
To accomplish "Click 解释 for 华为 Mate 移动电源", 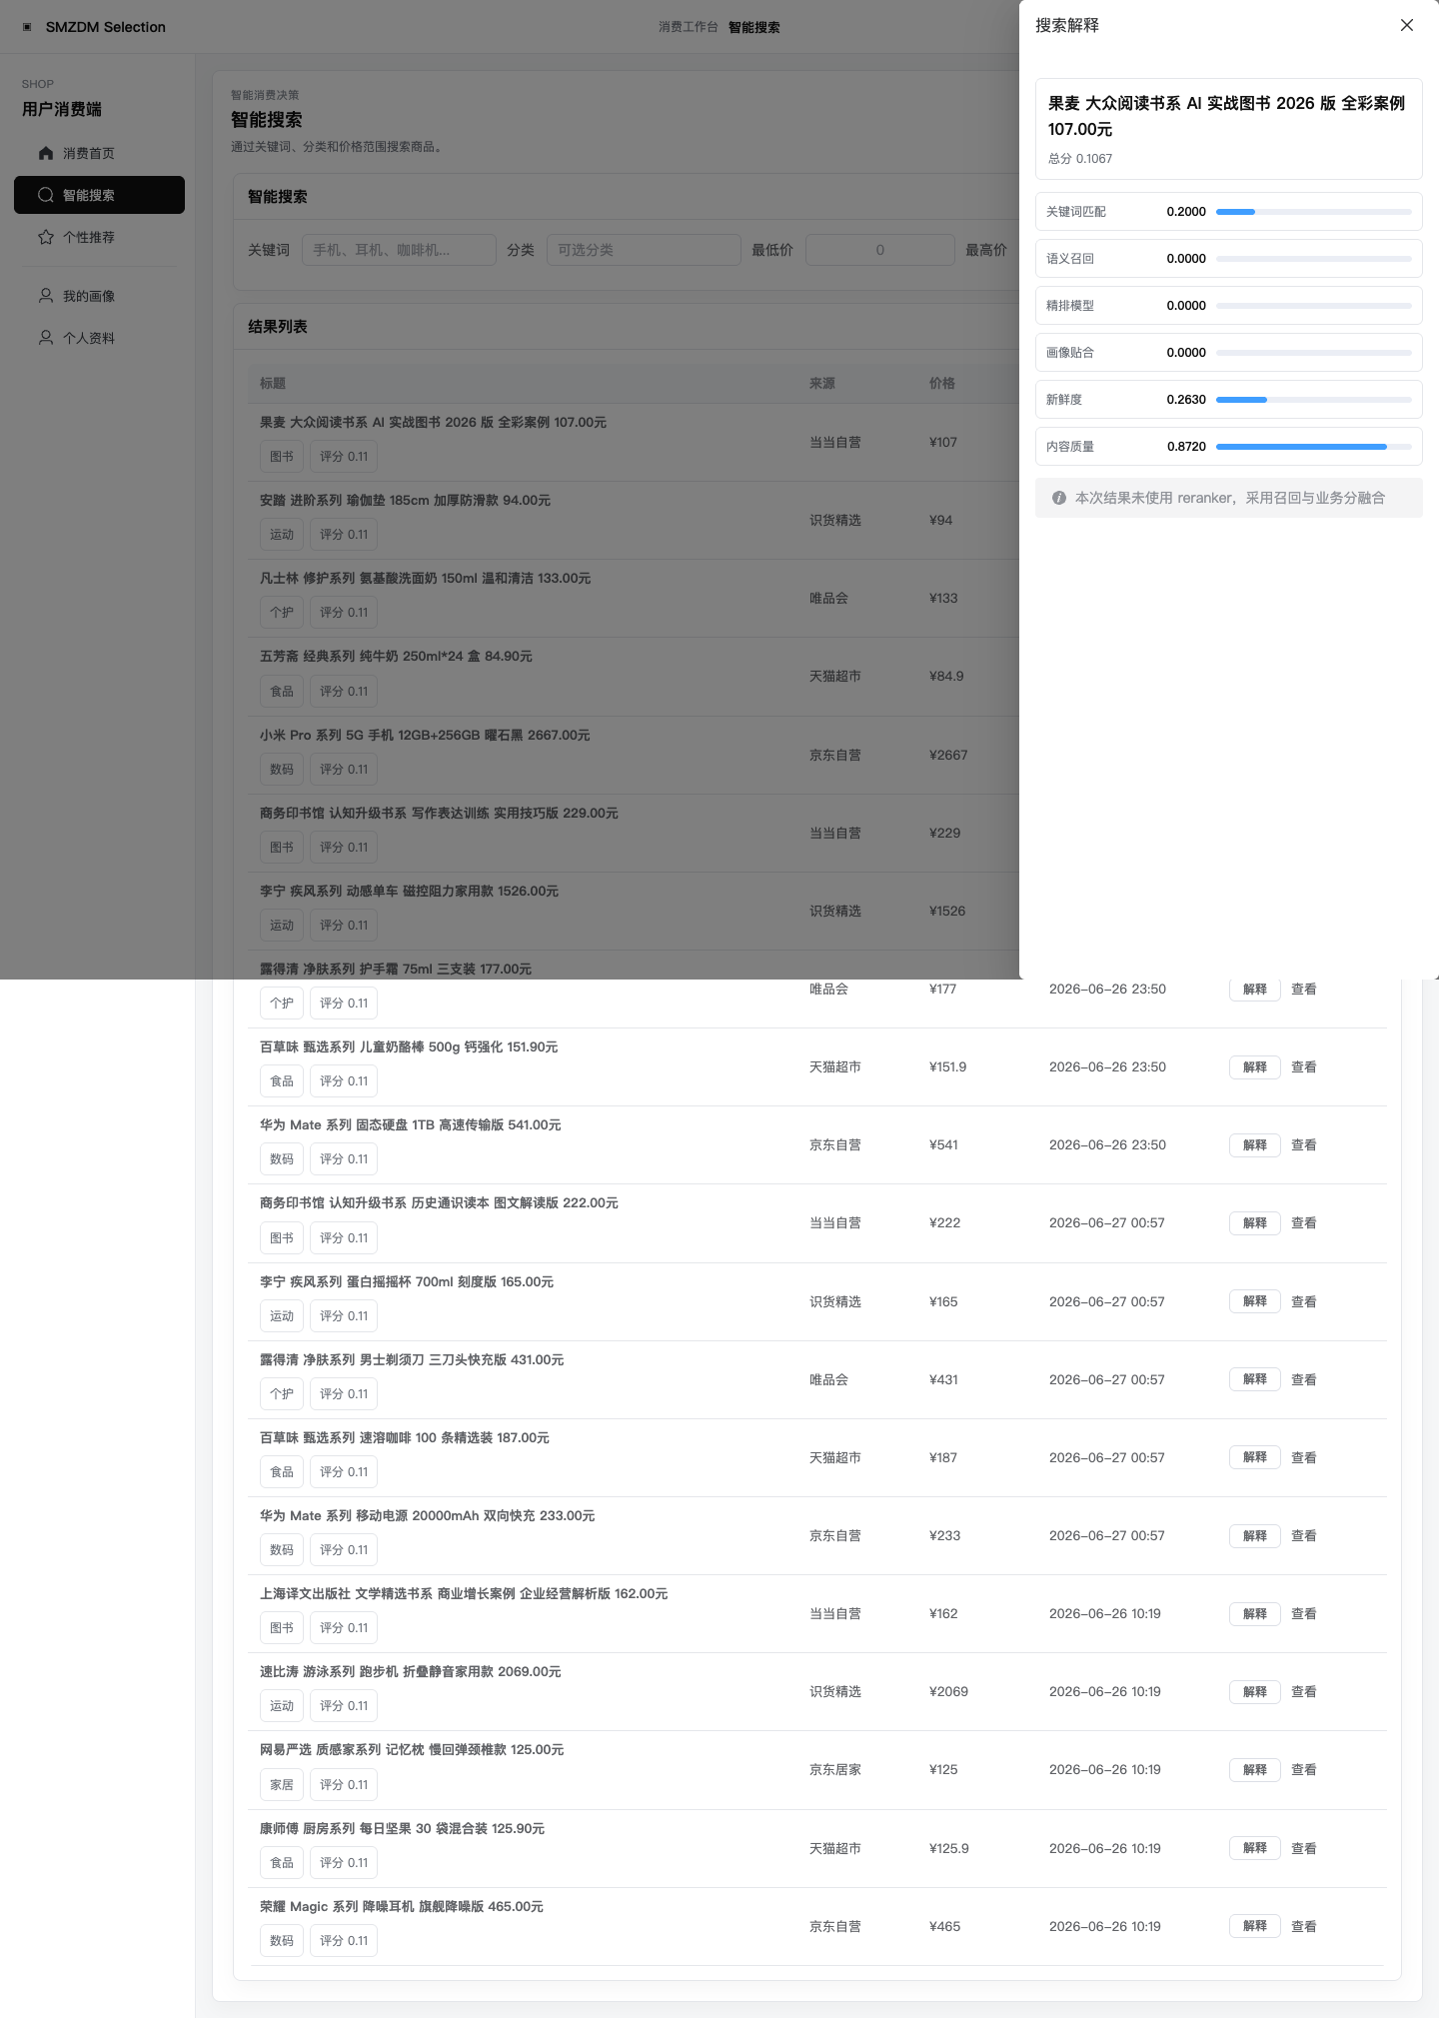I will pos(1255,1536).
